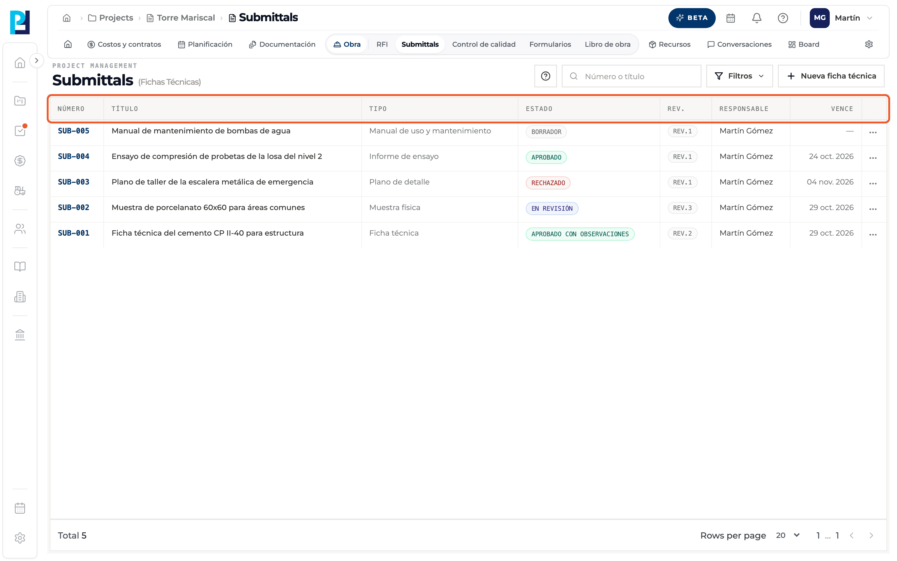Click Torre Mariscal breadcrumb link

pyautogui.click(x=181, y=18)
